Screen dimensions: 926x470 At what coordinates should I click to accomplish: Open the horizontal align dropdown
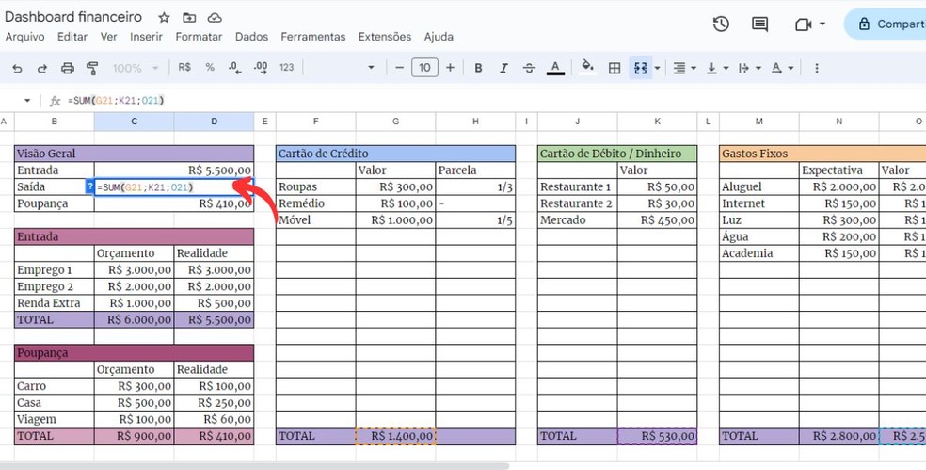tap(684, 69)
